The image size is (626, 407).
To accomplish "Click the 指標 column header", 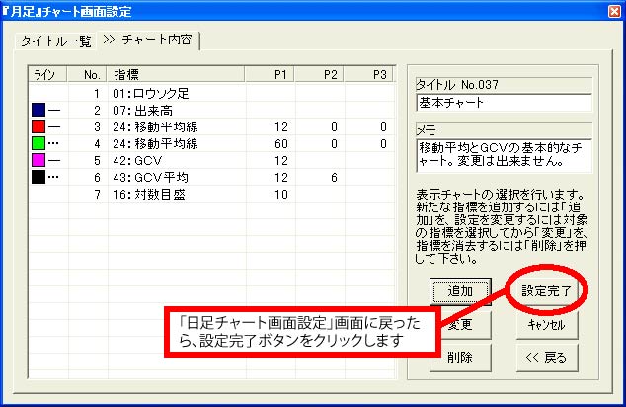I will click(x=176, y=75).
